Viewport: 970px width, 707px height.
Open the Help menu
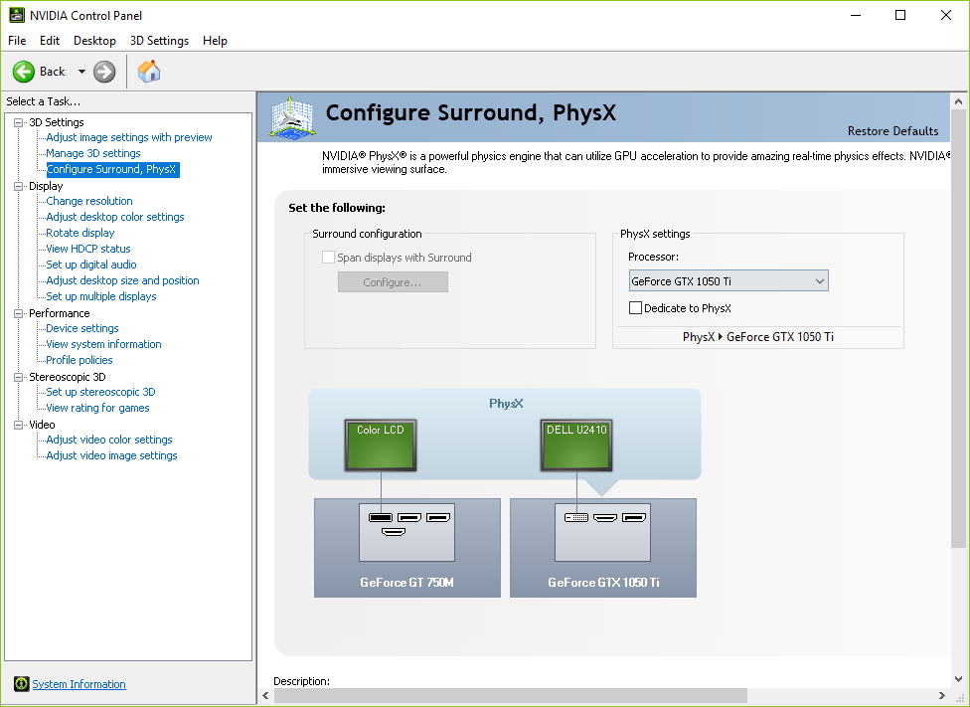tap(215, 41)
